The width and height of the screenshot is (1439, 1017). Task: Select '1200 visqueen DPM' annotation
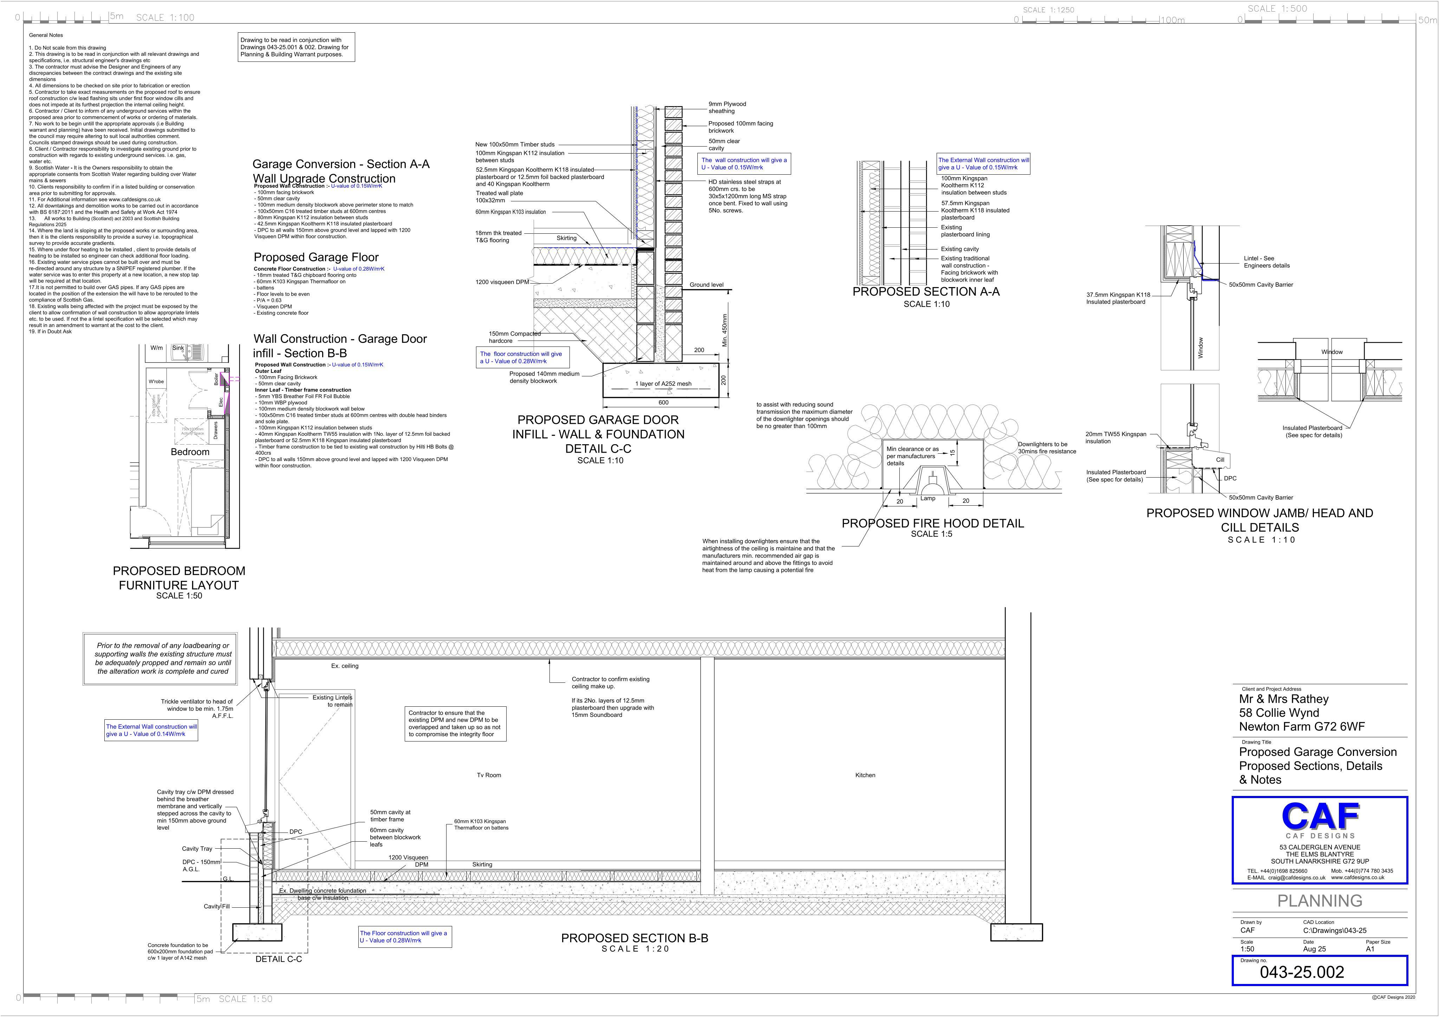click(502, 282)
